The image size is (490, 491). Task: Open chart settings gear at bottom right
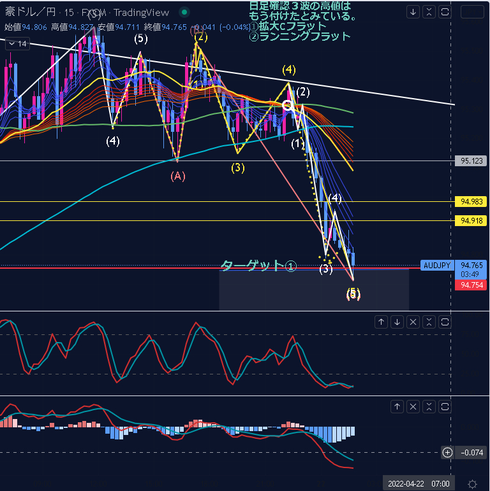[x=472, y=483]
